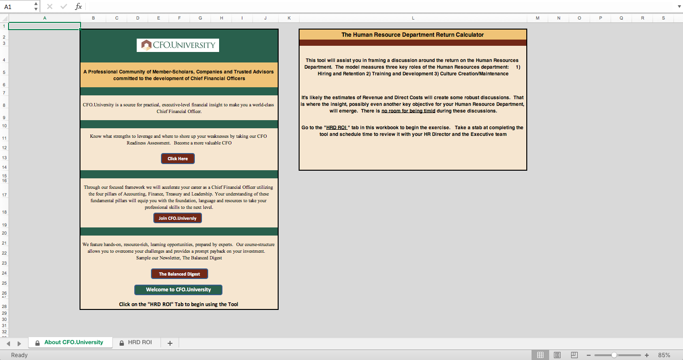The height and width of the screenshot is (360, 683).
Task: Select column P header
Action: pos(600,18)
